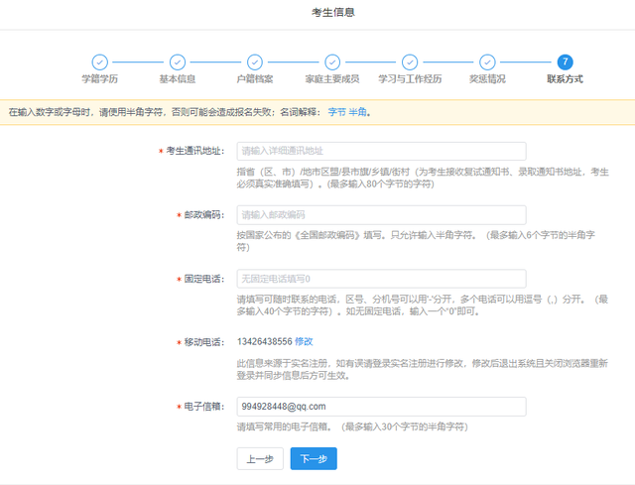
Task: Click the 学习与工作经历 step checkmark icon
Action: (410, 62)
